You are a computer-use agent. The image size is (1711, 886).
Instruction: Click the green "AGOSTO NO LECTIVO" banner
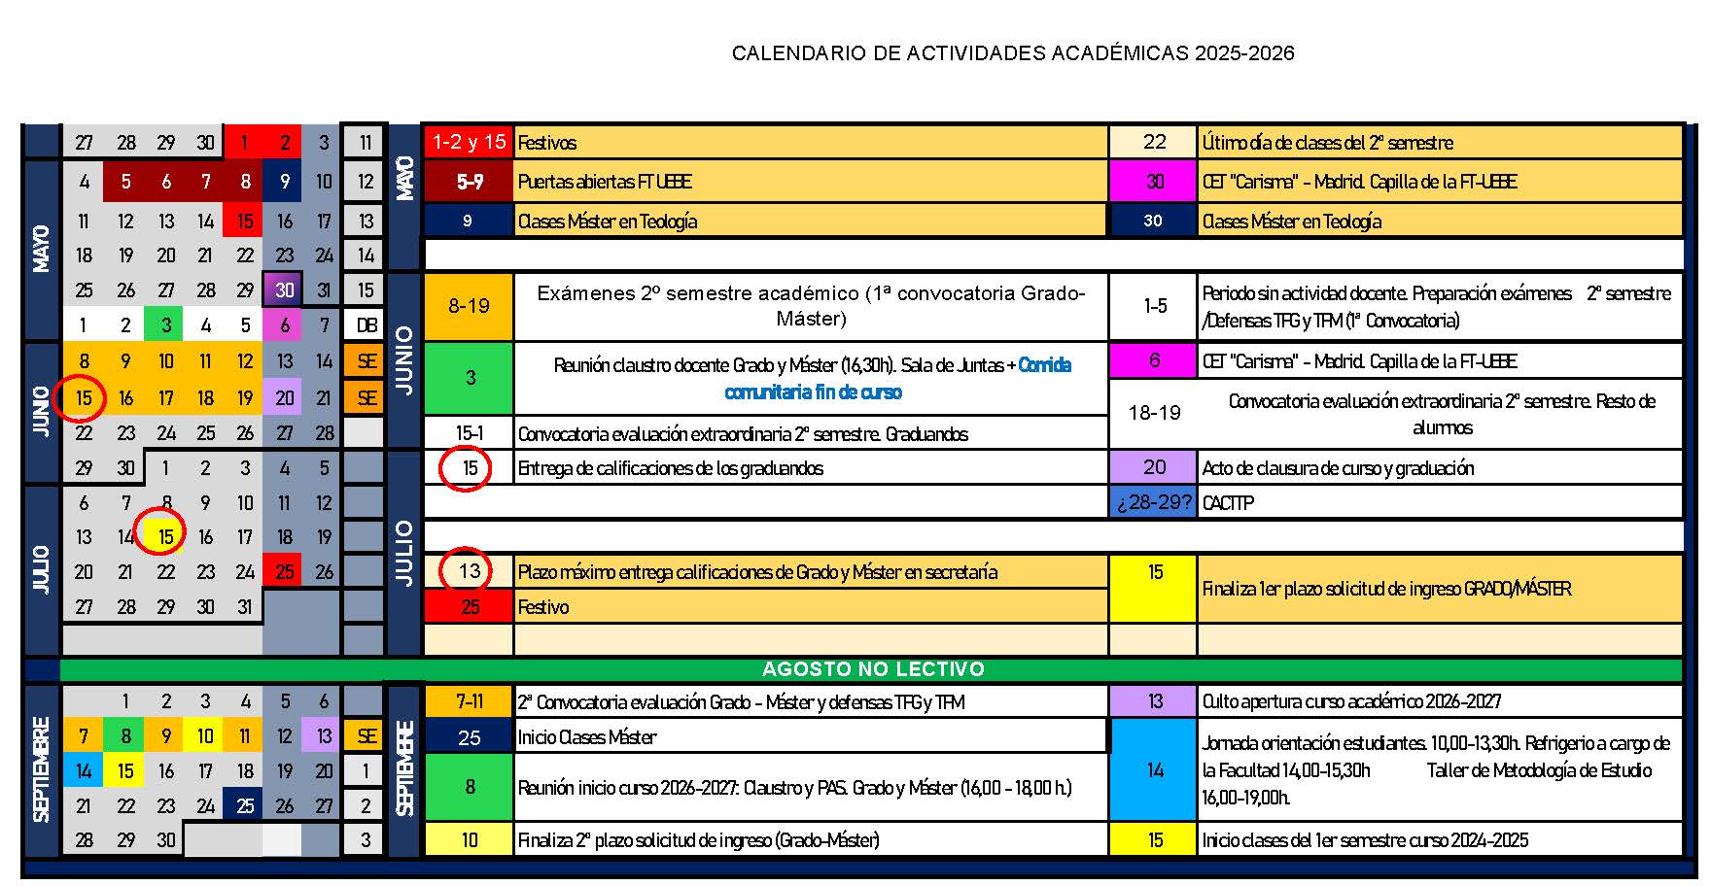[x=872, y=669]
